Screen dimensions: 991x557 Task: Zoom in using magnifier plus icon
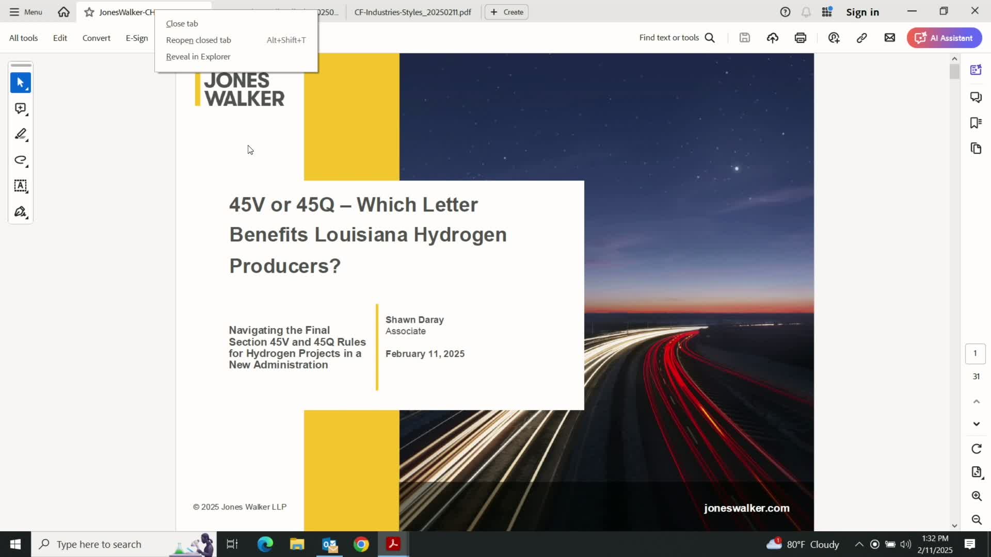(976, 496)
